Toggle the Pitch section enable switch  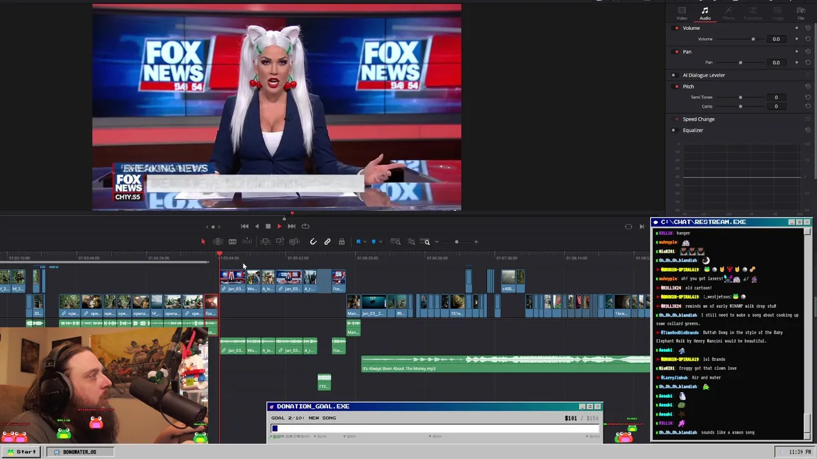675,87
